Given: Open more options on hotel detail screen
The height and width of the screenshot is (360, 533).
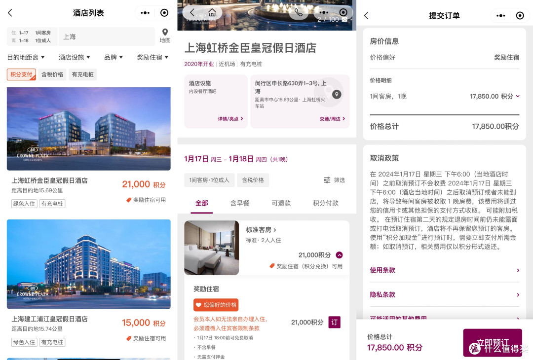Looking at the screenshot, I should pos(324,12).
